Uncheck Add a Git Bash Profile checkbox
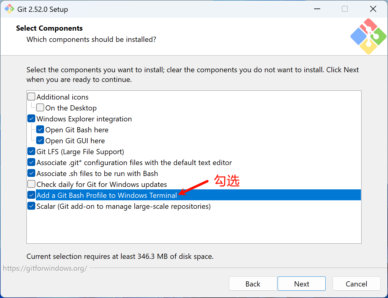The height and width of the screenshot is (298, 388). pyautogui.click(x=31, y=195)
